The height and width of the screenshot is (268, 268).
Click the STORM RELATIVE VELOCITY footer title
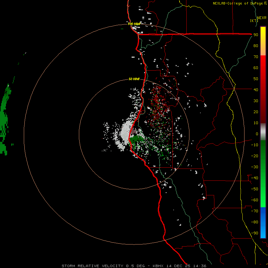(x=92, y=266)
